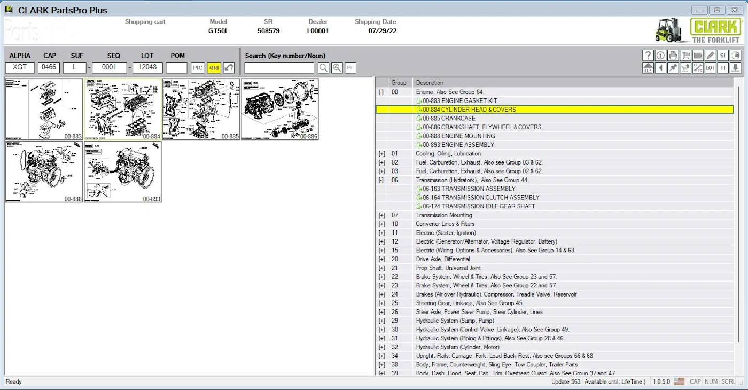The image size is (748, 390).
Task: Expand group 20 Drive Axle, Differential
Action: coord(381,259)
